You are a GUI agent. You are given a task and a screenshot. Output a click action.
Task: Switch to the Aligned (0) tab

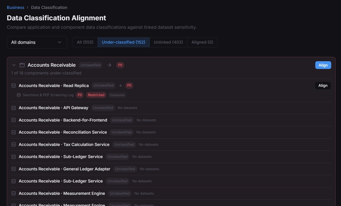pyautogui.click(x=202, y=42)
